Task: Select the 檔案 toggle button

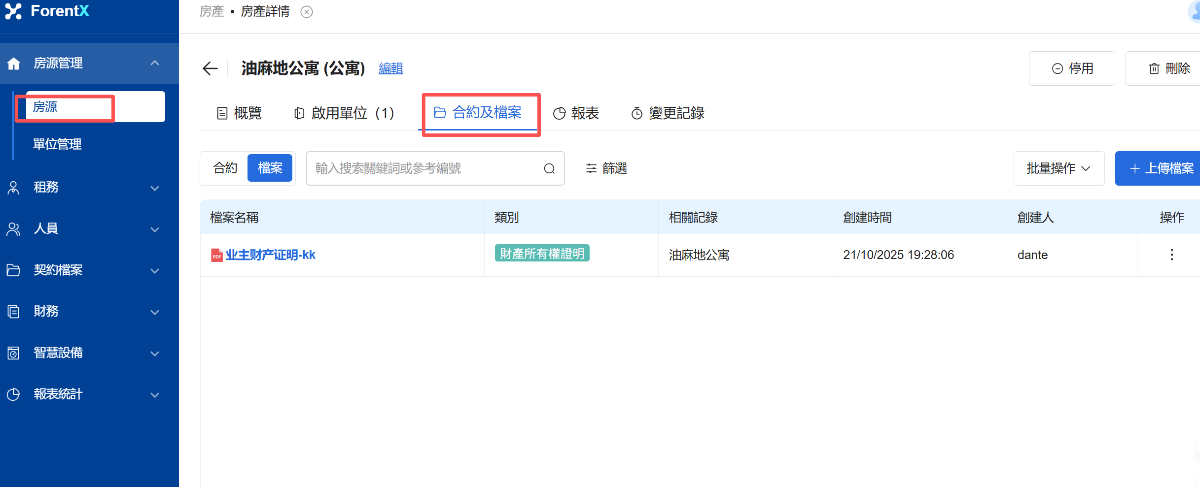Action: [x=270, y=168]
